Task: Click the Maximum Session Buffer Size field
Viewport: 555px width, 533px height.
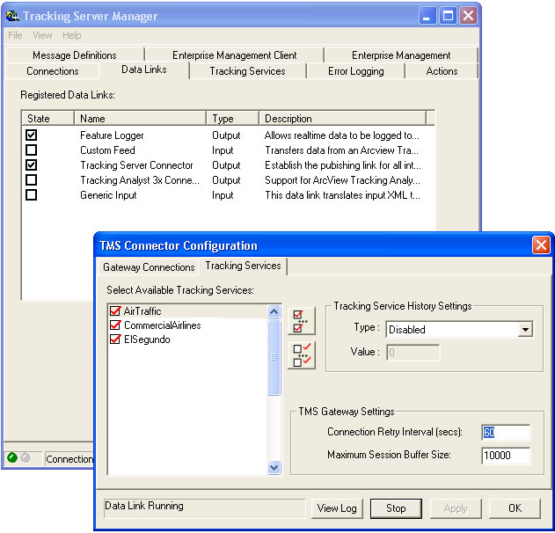Action: click(506, 455)
